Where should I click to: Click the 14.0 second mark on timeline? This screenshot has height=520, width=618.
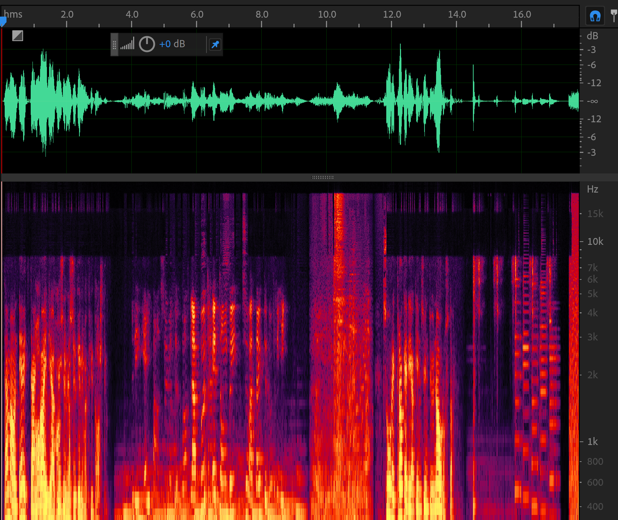pos(457,14)
